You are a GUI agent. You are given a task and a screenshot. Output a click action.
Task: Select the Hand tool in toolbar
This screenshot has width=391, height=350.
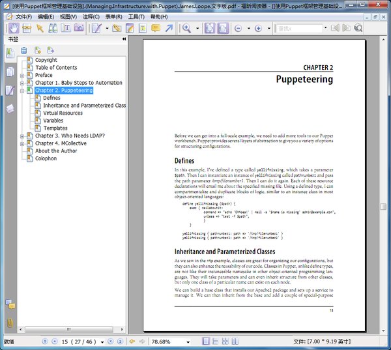14,28
